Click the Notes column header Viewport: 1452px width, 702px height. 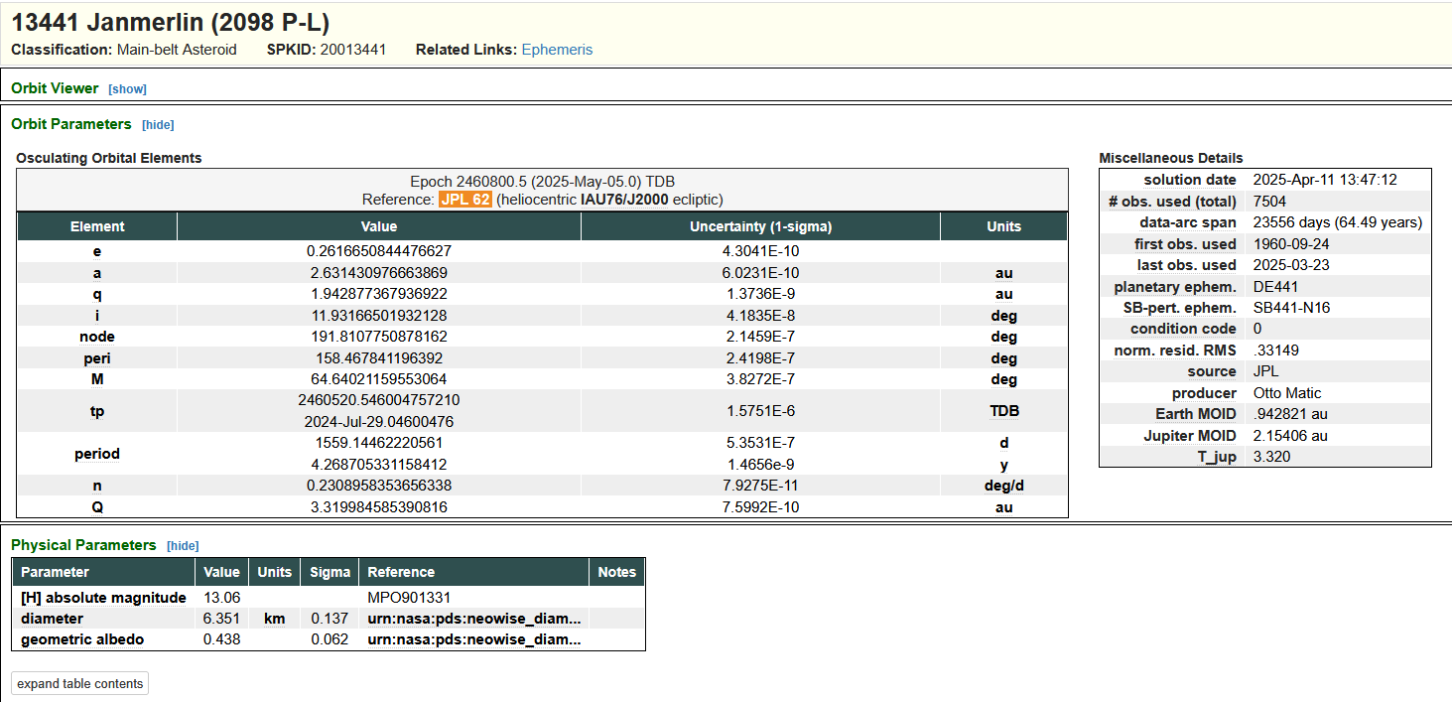click(x=616, y=572)
